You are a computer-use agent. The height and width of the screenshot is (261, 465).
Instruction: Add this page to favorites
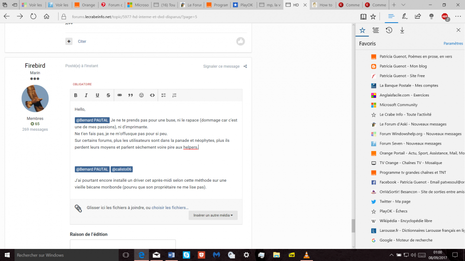tap(373, 17)
